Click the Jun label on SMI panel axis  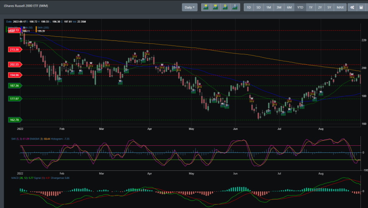tap(235, 173)
